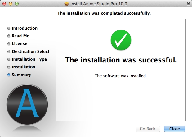Close the installer with Close button
Screen dimensions: 192x137
point(175,129)
